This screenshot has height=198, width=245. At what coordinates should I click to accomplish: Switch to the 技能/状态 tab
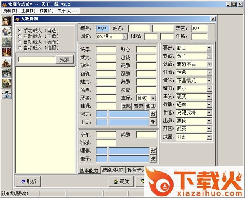pos(113,170)
